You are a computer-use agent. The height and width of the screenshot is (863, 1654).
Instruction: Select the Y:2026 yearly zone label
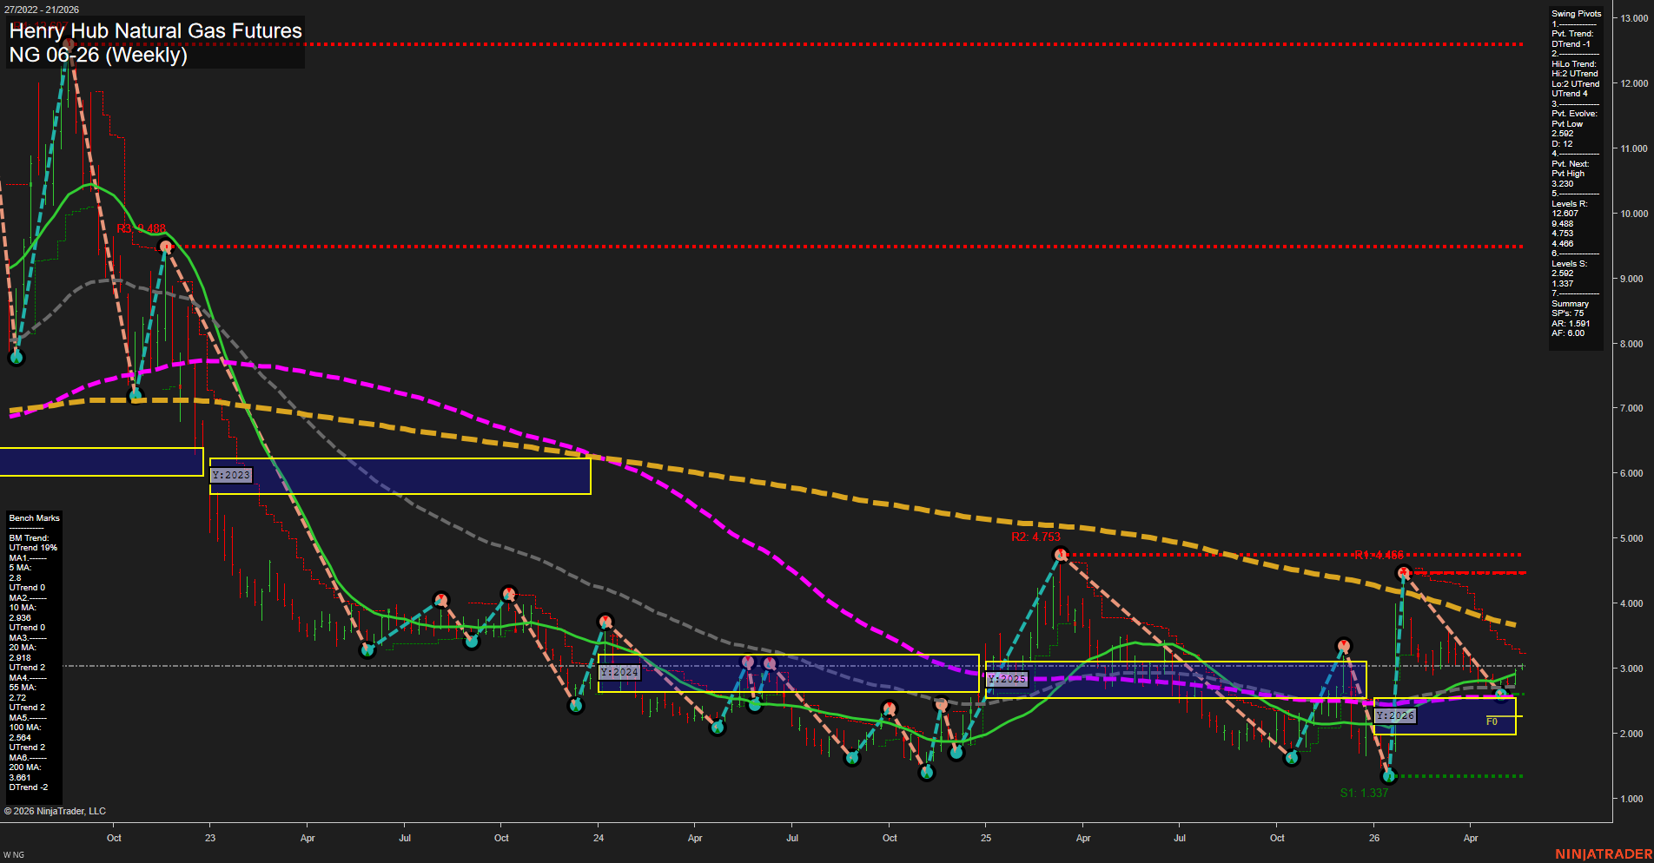1395,715
